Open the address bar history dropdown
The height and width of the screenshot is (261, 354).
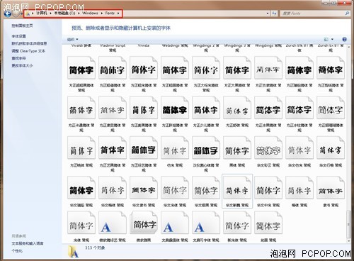click(x=268, y=13)
